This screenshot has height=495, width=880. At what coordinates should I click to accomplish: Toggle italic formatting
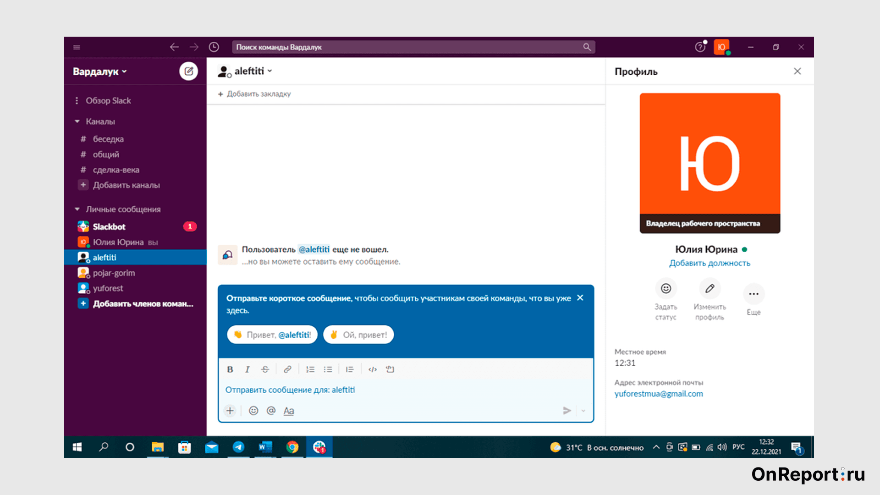(x=247, y=369)
